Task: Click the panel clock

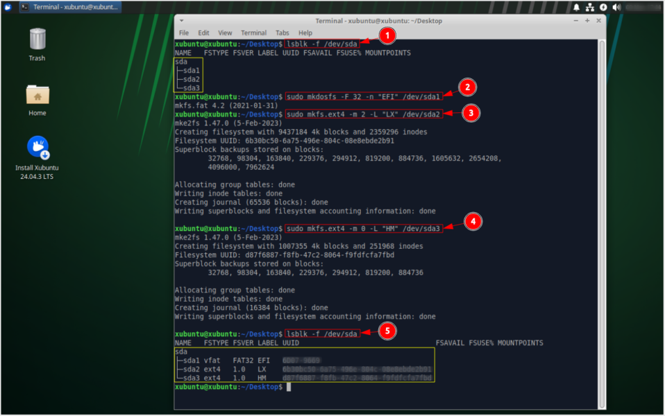Action: pos(642,7)
